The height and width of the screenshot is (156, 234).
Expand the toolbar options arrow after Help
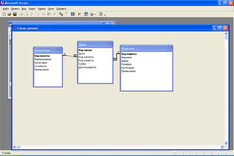click(105, 15)
